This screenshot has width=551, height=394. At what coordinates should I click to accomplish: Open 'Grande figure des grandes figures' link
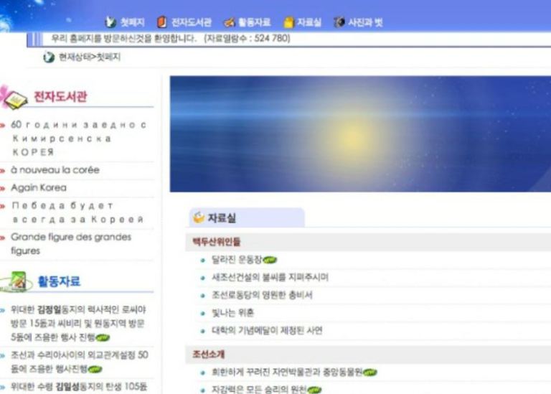(x=70, y=243)
